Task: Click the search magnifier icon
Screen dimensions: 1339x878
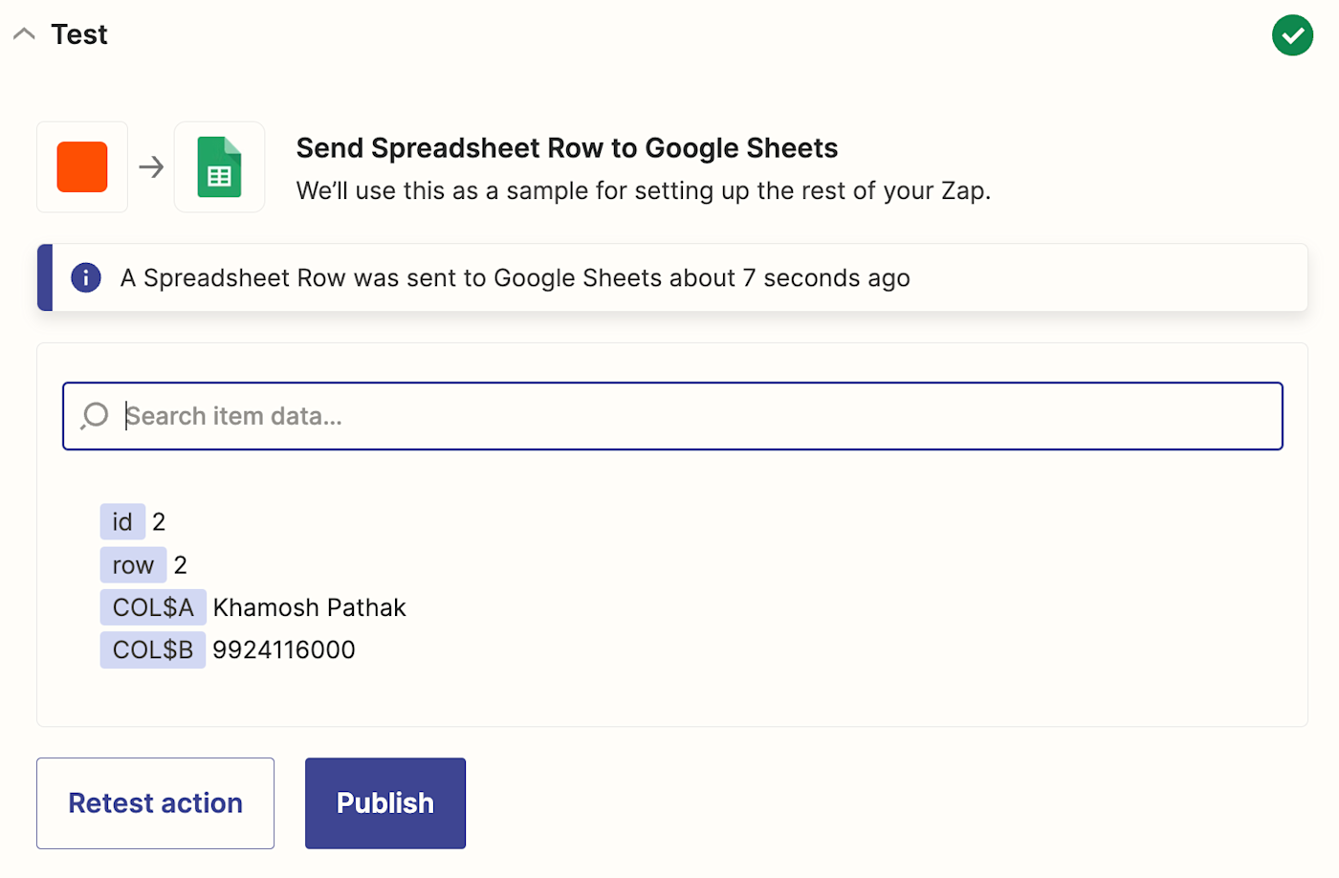Action: (95, 416)
